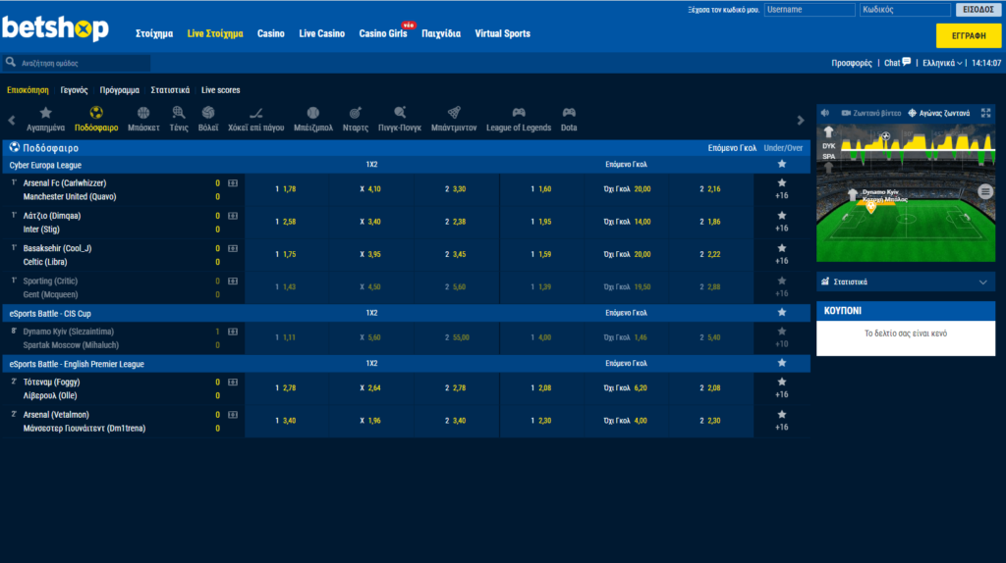Select the Basketball (Μπάσκετ) sport icon
The height and width of the screenshot is (563, 1006).
click(x=143, y=114)
